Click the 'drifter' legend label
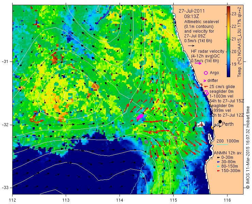Viewport: 252px width, 204px height. 212,81
